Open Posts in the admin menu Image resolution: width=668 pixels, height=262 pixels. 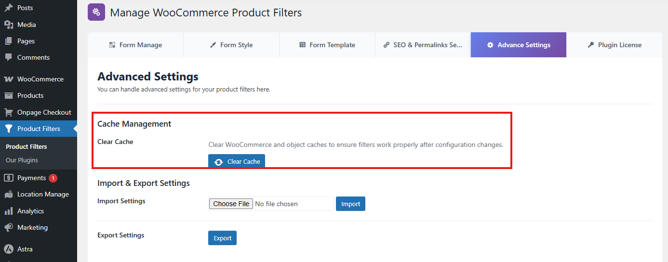(x=39, y=8)
